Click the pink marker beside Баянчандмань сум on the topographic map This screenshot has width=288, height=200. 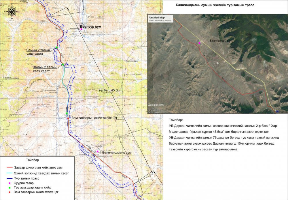tap(98, 152)
